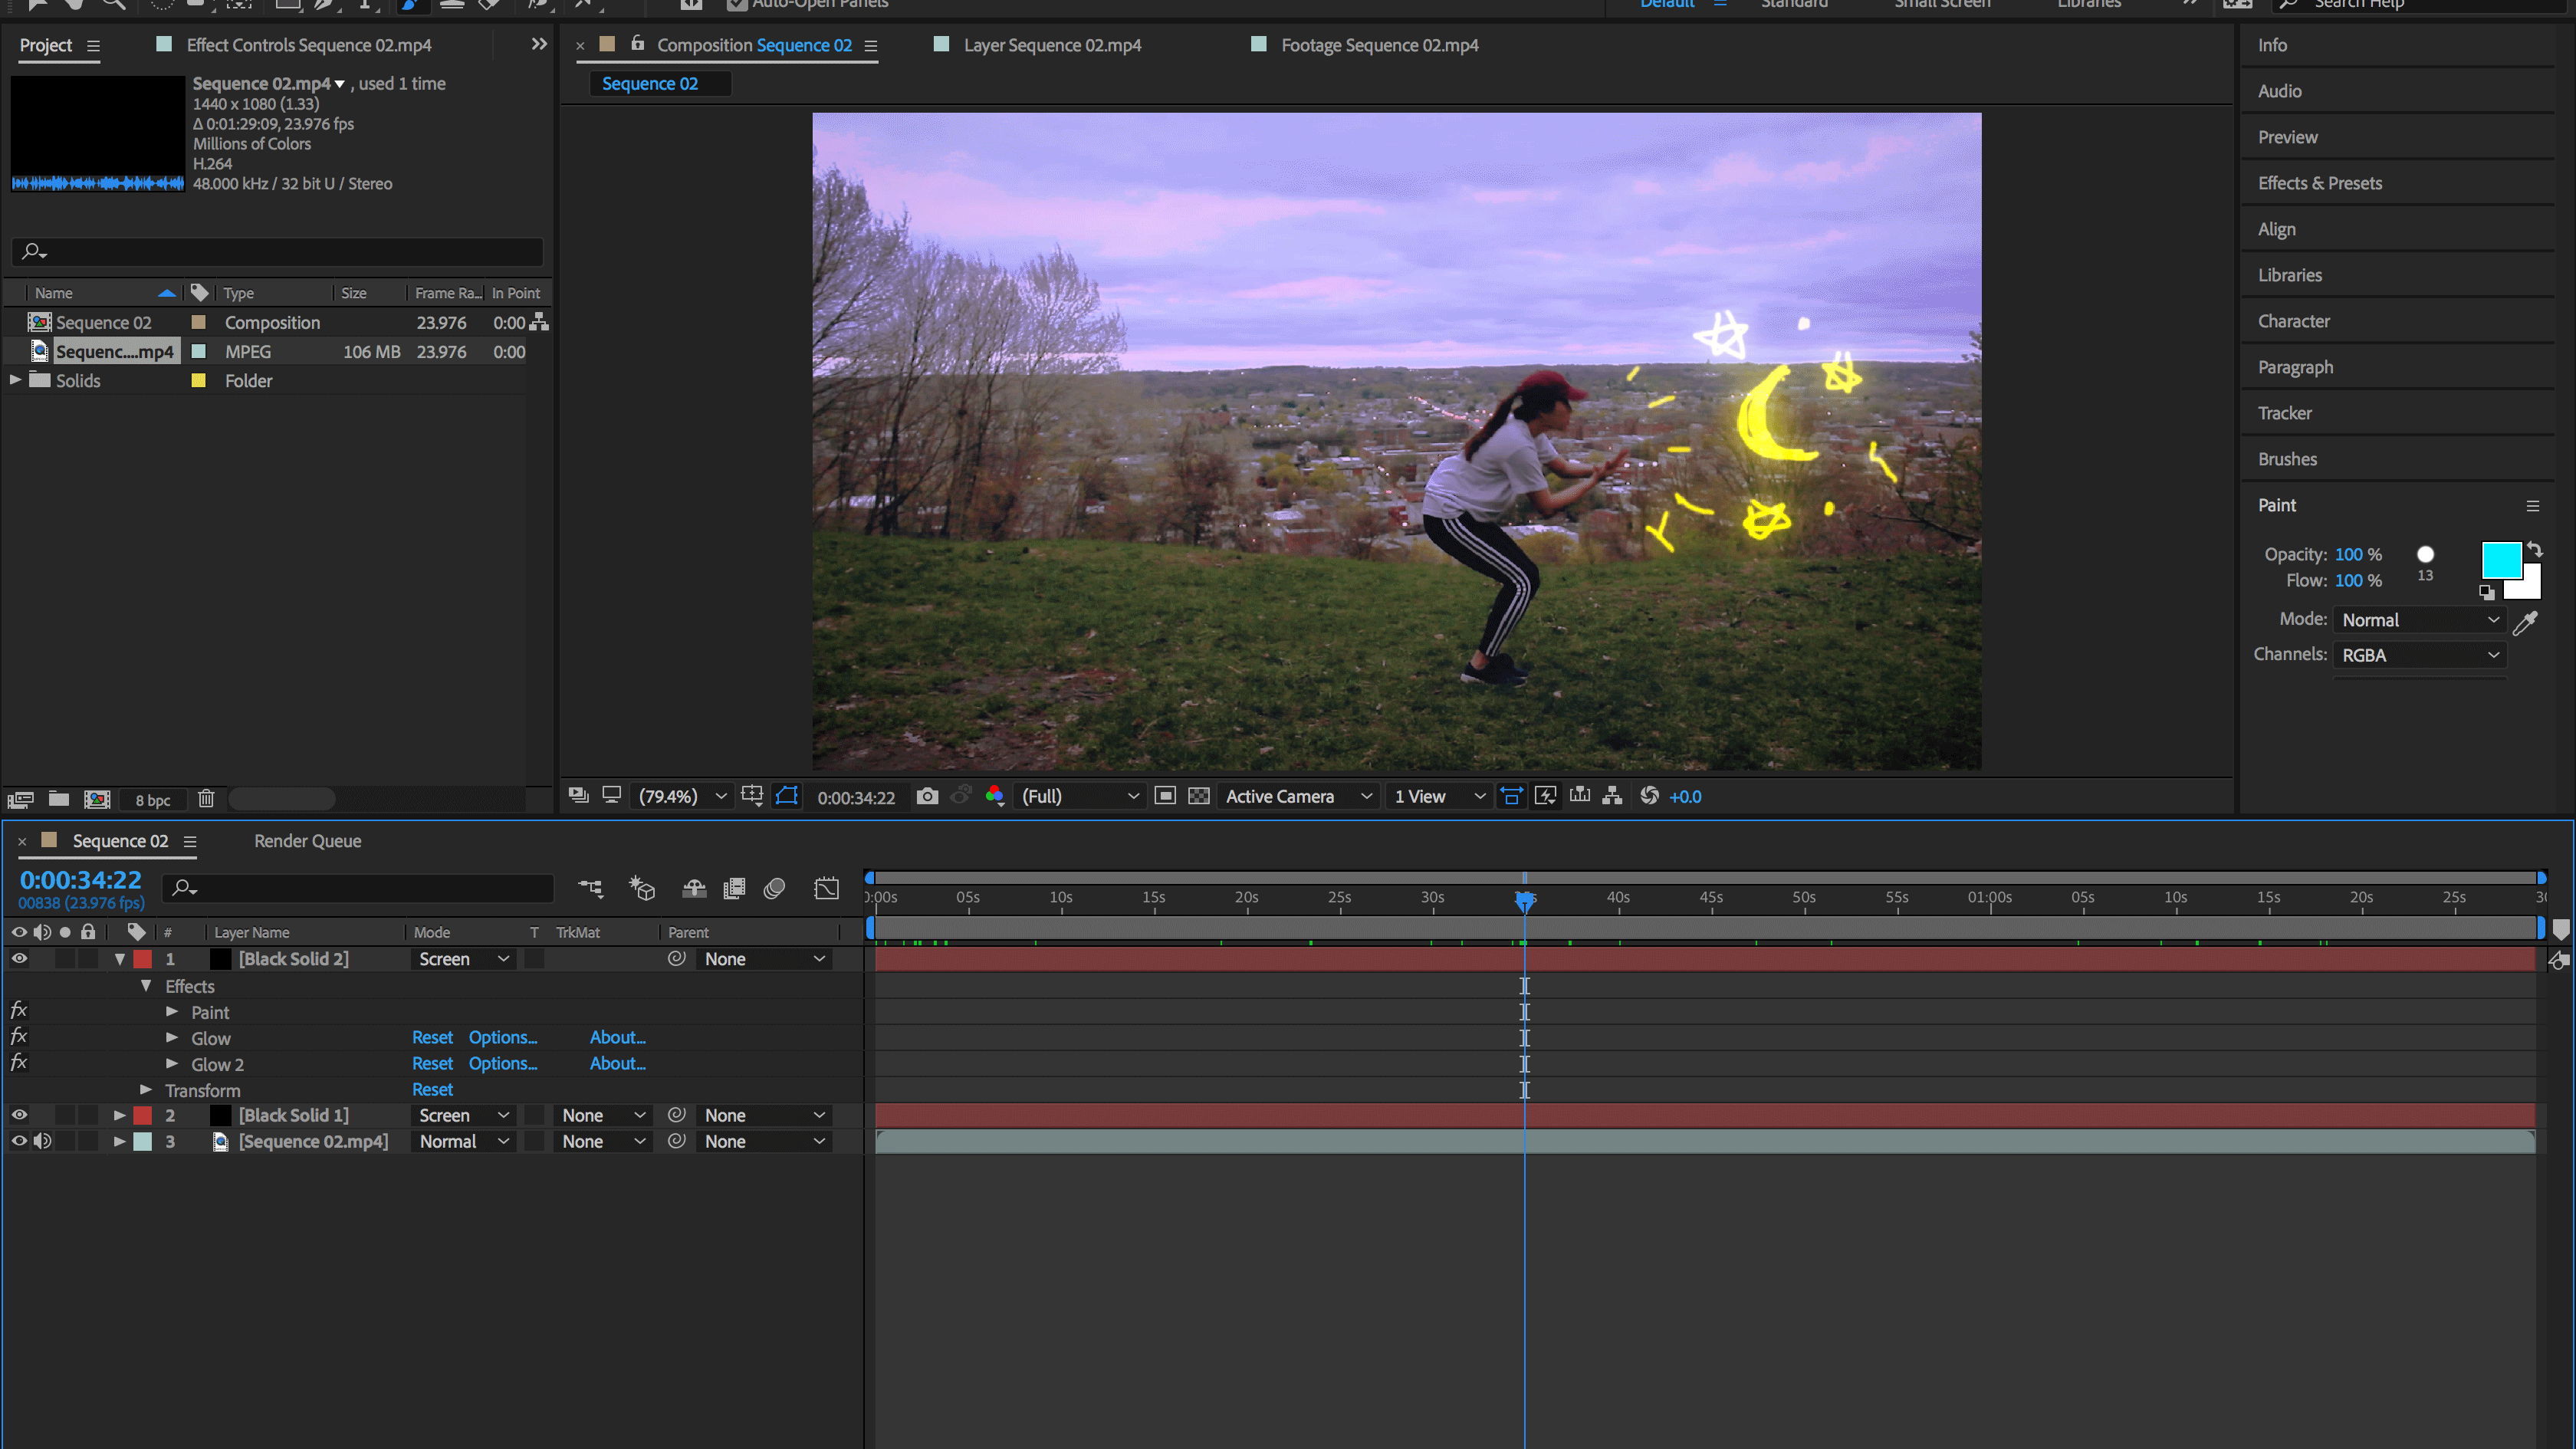
Task: Toggle the Transparency Grid icon
Action: click(x=1199, y=796)
